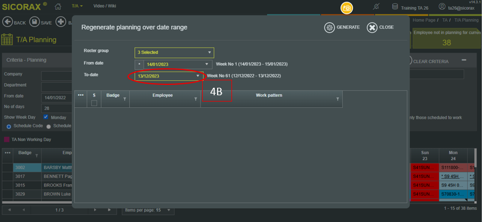
Task: Open dialog grid three-dots column menu
Action: [81, 95]
